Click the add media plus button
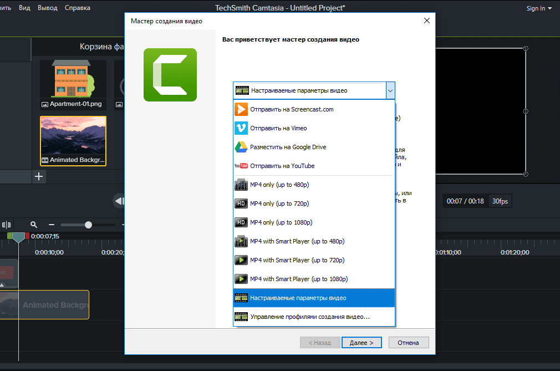The height and width of the screenshot is (371, 560). [x=39, y=176]
